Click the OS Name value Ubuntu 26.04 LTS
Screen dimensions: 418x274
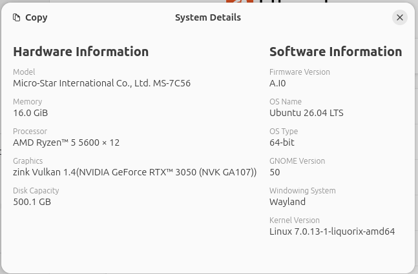(306, 113)
